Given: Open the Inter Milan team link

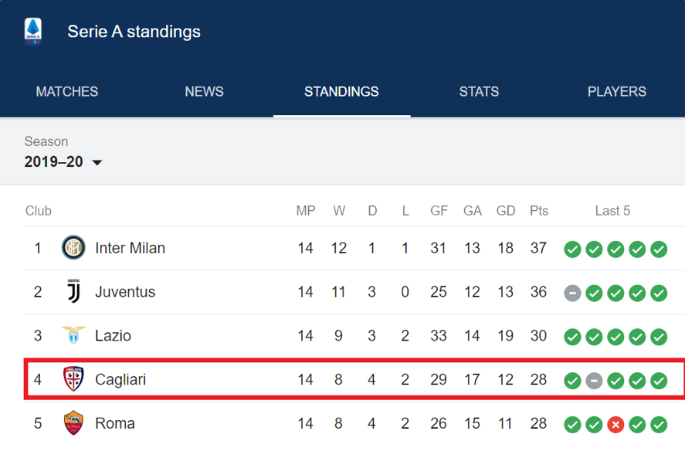Looking at the screenshot, I should [x=131, y=248].
